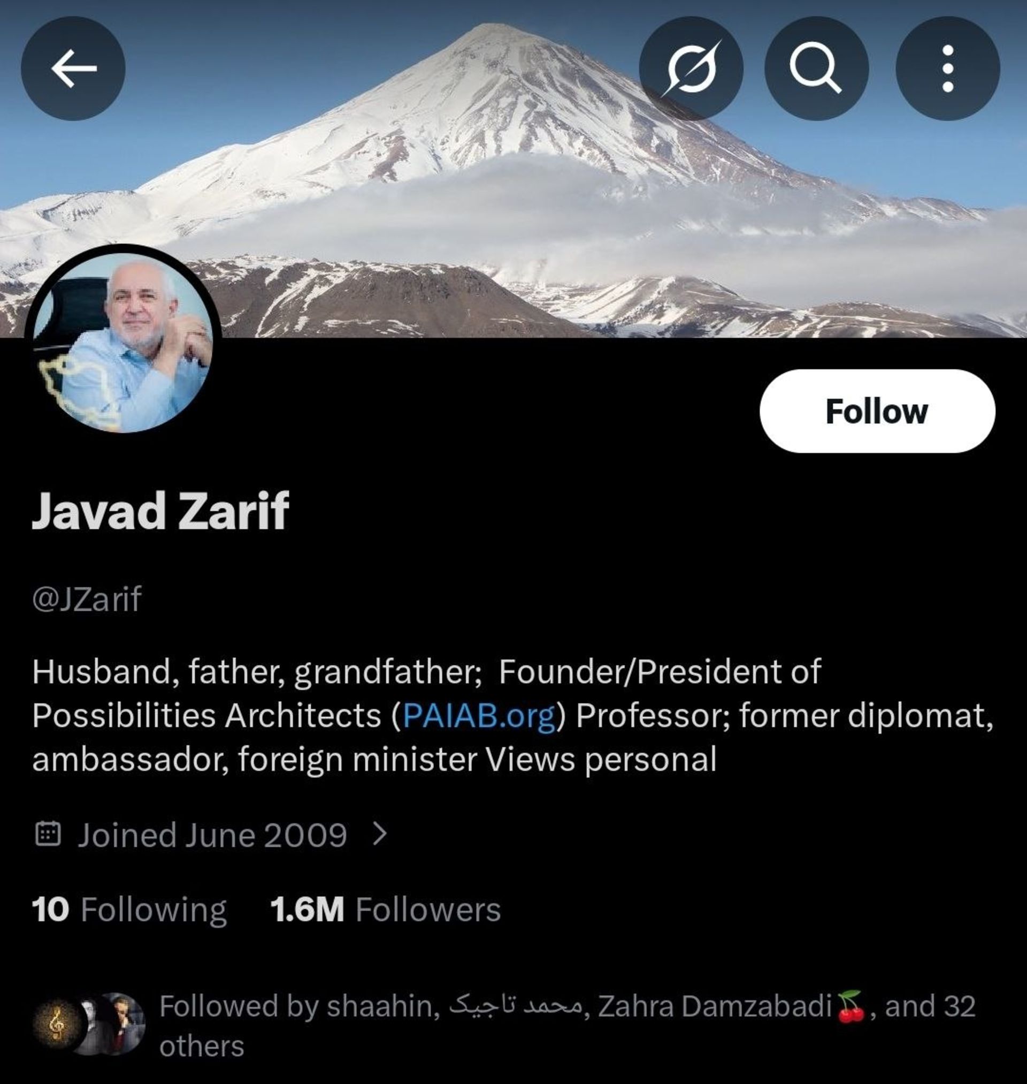Tap the back arrow icon
The width and height of the screenshot is (1027, 1084).
coord(73,69)
